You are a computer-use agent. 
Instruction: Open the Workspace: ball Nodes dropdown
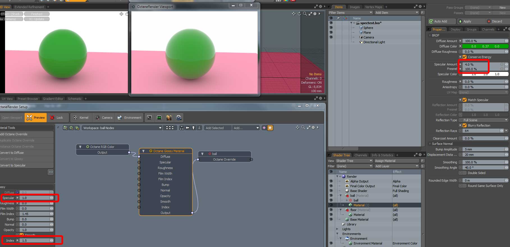click(x=122, y=128)
